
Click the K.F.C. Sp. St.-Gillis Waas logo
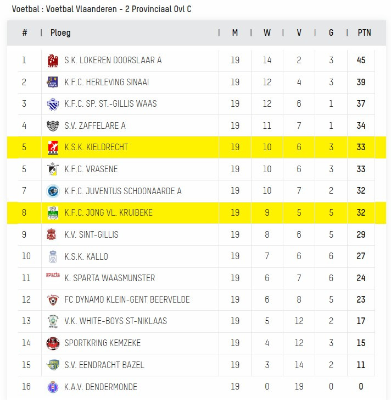[x=53, y=104]
